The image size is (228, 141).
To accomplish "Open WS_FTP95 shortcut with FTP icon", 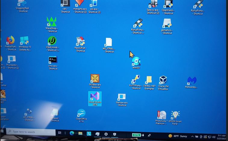I will click(29, 115).
